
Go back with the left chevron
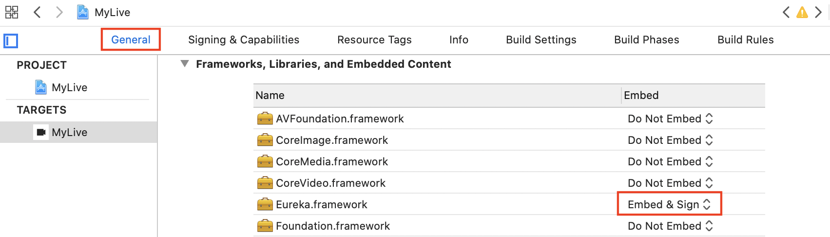37,12
